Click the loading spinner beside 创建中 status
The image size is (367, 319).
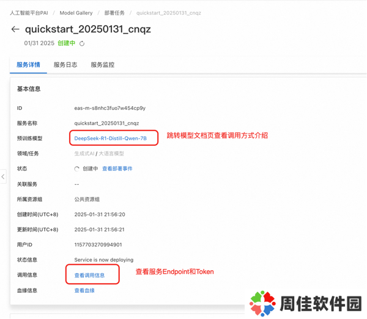click(77, 169)
